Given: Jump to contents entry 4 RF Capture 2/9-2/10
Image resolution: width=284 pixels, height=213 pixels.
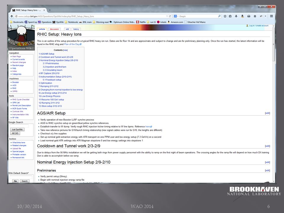Looking at the screenshot, I should click(49, 73).
